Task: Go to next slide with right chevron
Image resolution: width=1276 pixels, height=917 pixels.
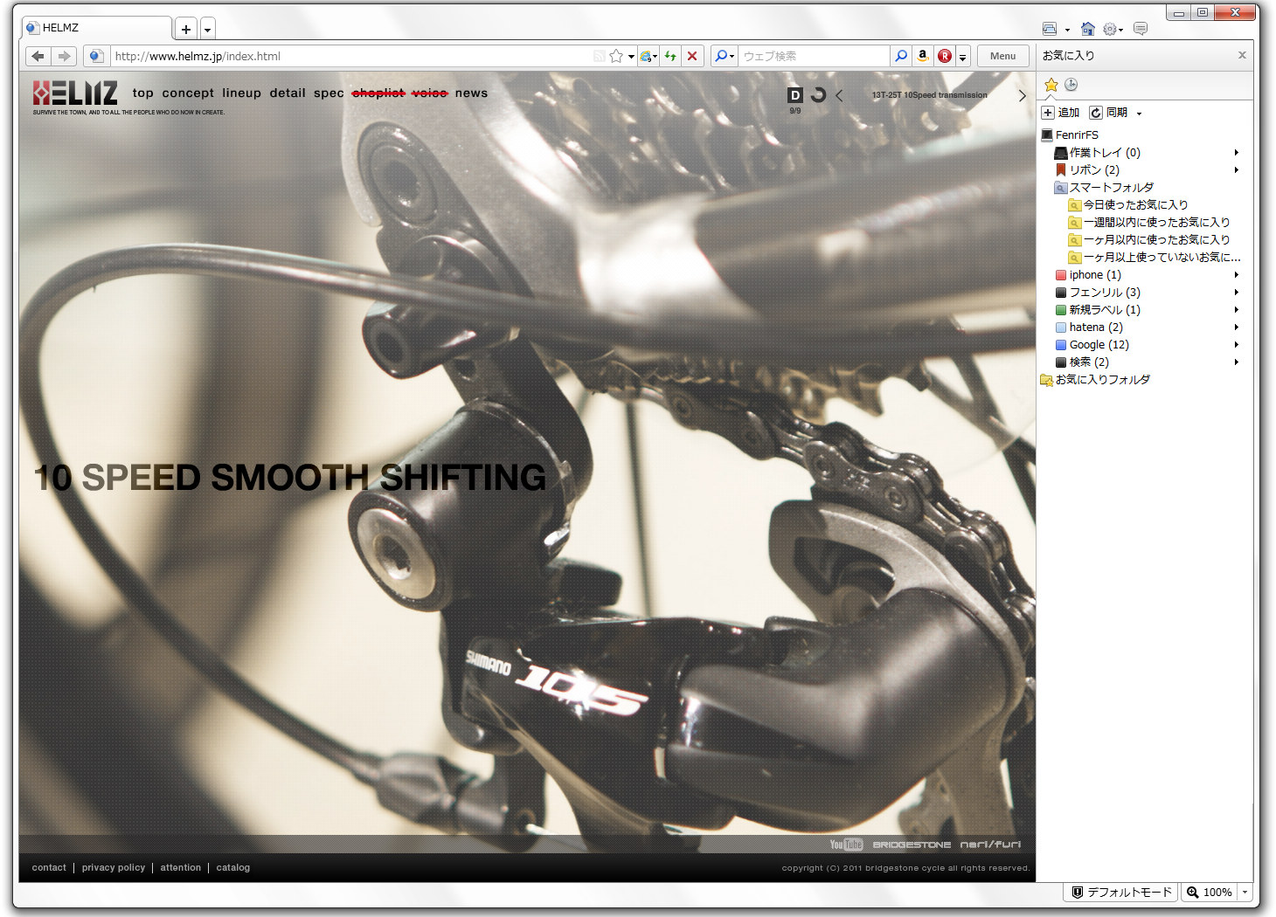Action: tap(1022, 95)
